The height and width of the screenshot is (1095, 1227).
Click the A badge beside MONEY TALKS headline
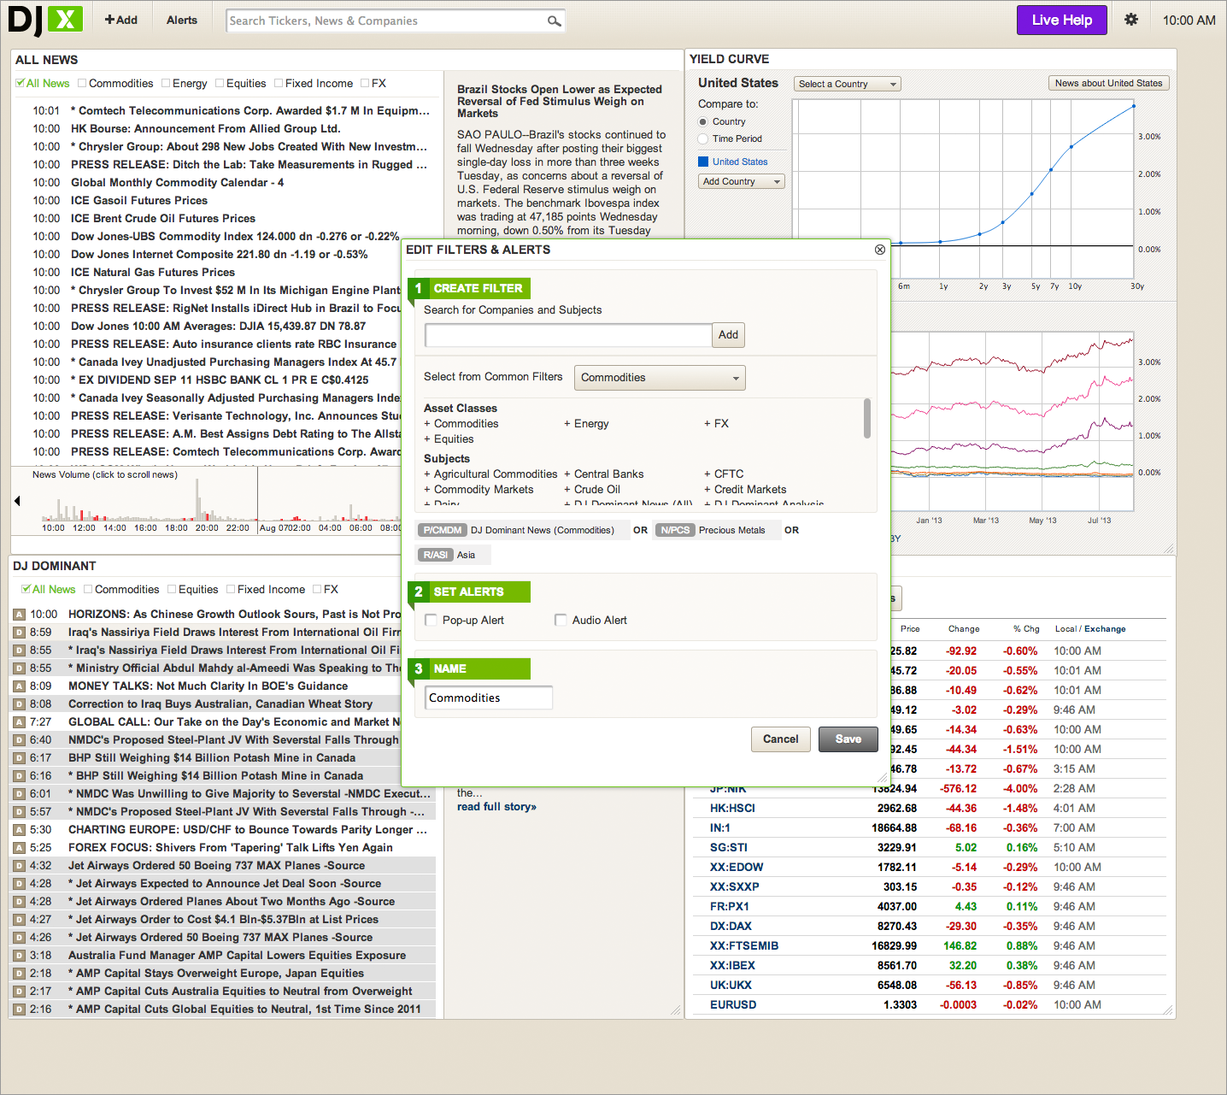point(19,686)
